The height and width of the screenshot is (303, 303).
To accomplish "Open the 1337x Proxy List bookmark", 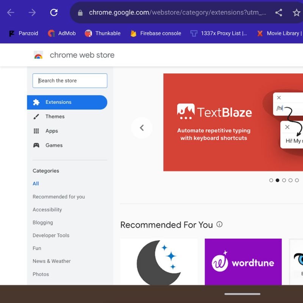I will click(x=219, y=33).
